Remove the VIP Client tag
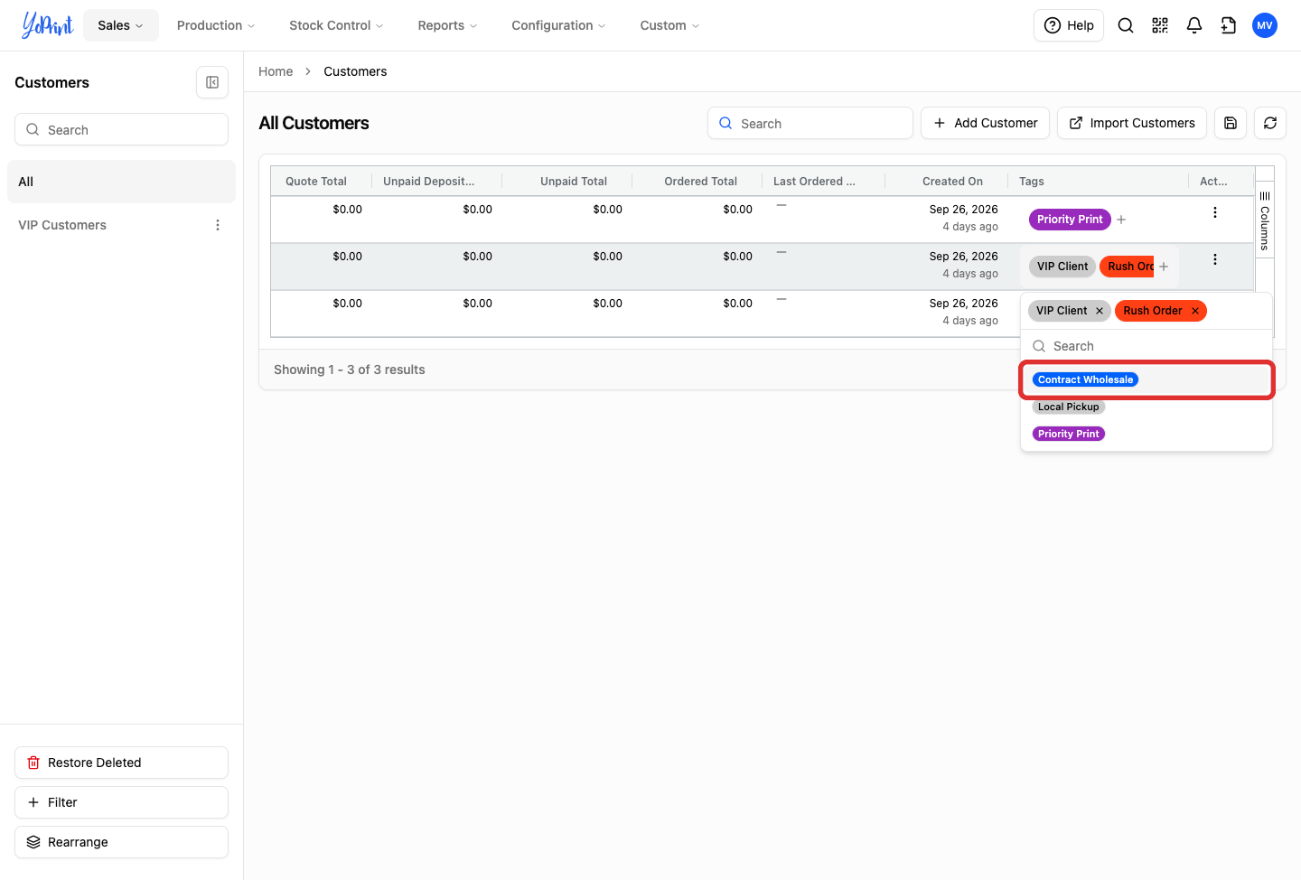The width and height of the screenshot is (1301, 880). point(1100,311)
